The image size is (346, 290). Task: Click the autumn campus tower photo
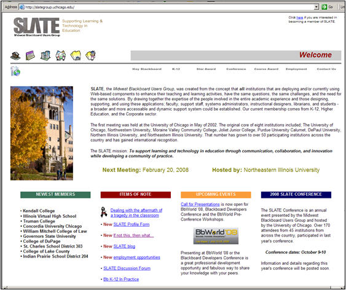click(42, 133)
